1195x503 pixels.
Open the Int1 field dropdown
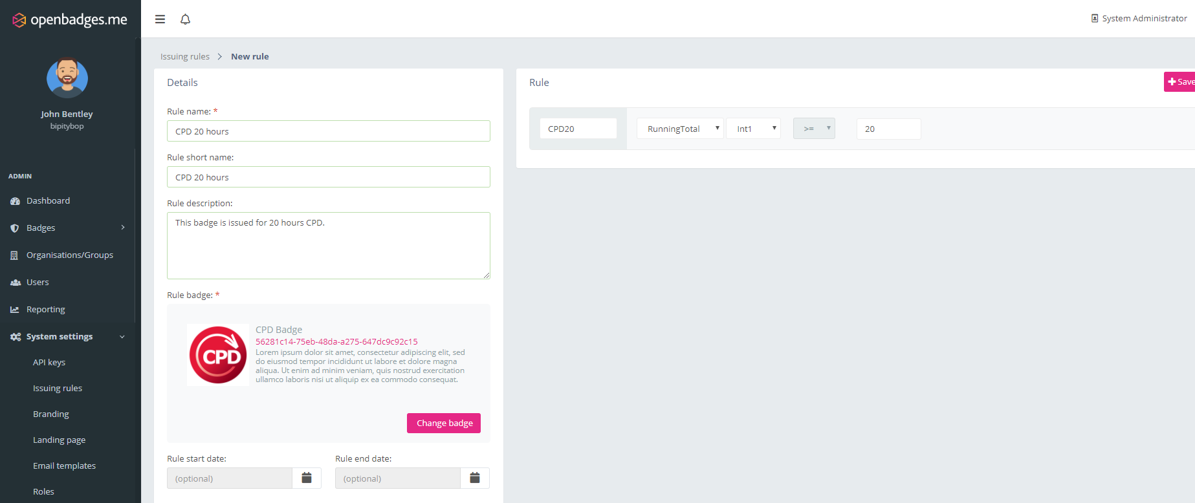click(753, 129)
